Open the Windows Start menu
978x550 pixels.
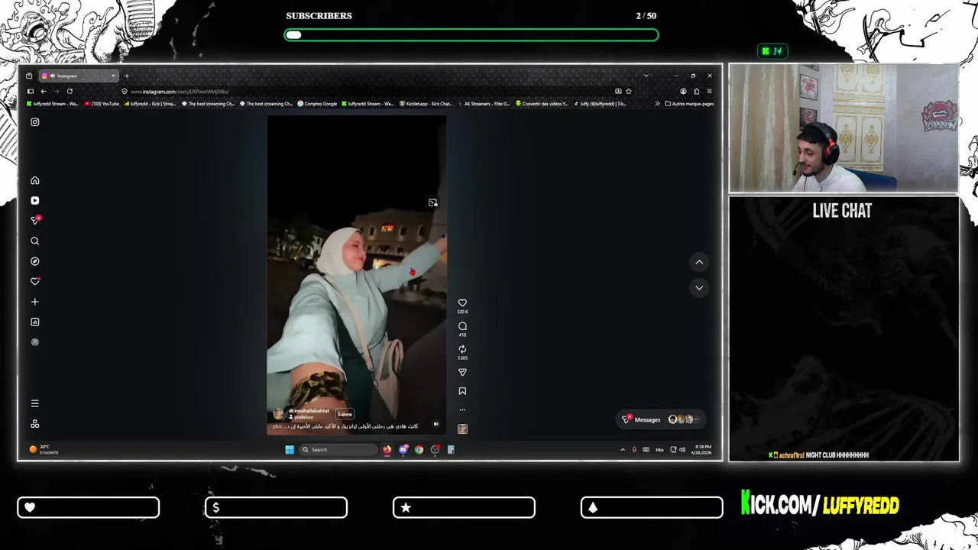[290, 449]
